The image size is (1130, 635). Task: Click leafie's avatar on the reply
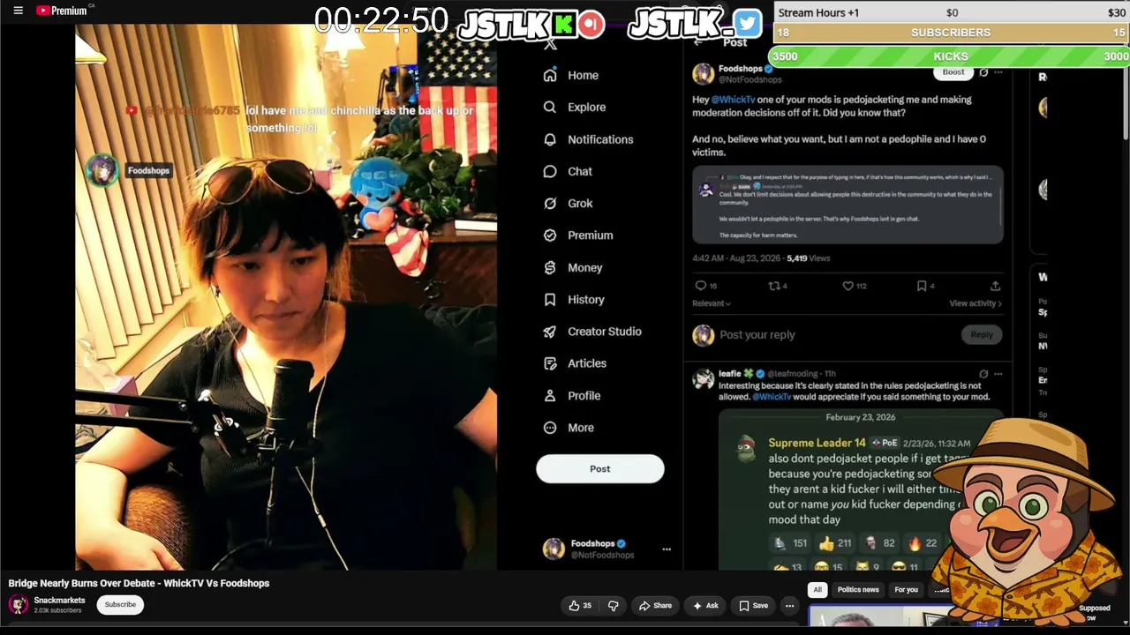point(704,379)
